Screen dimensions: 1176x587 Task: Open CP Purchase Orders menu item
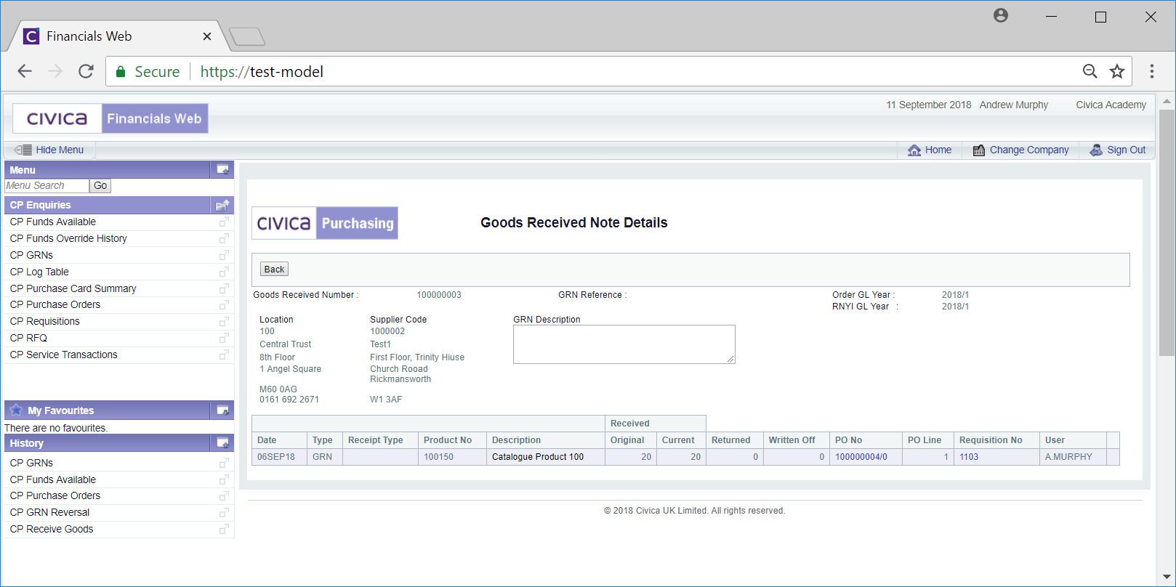point(55,304)
